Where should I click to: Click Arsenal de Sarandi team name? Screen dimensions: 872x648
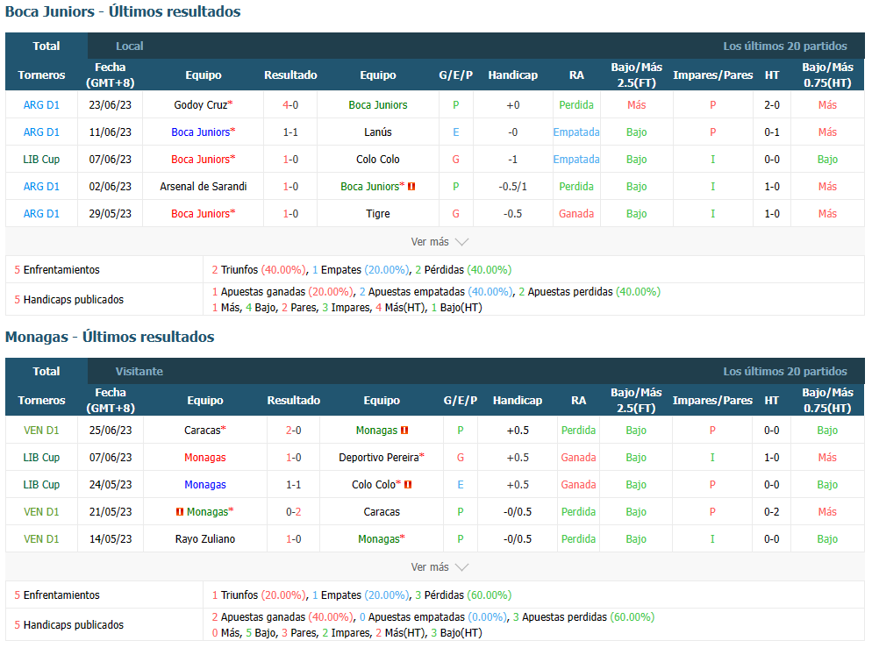click(204, 187)
